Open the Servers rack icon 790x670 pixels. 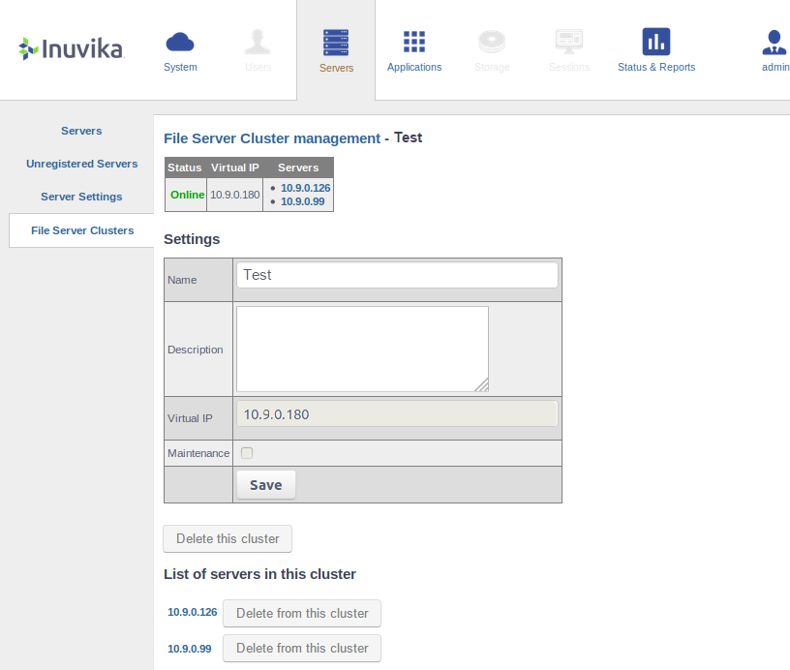tap(336, 43)
